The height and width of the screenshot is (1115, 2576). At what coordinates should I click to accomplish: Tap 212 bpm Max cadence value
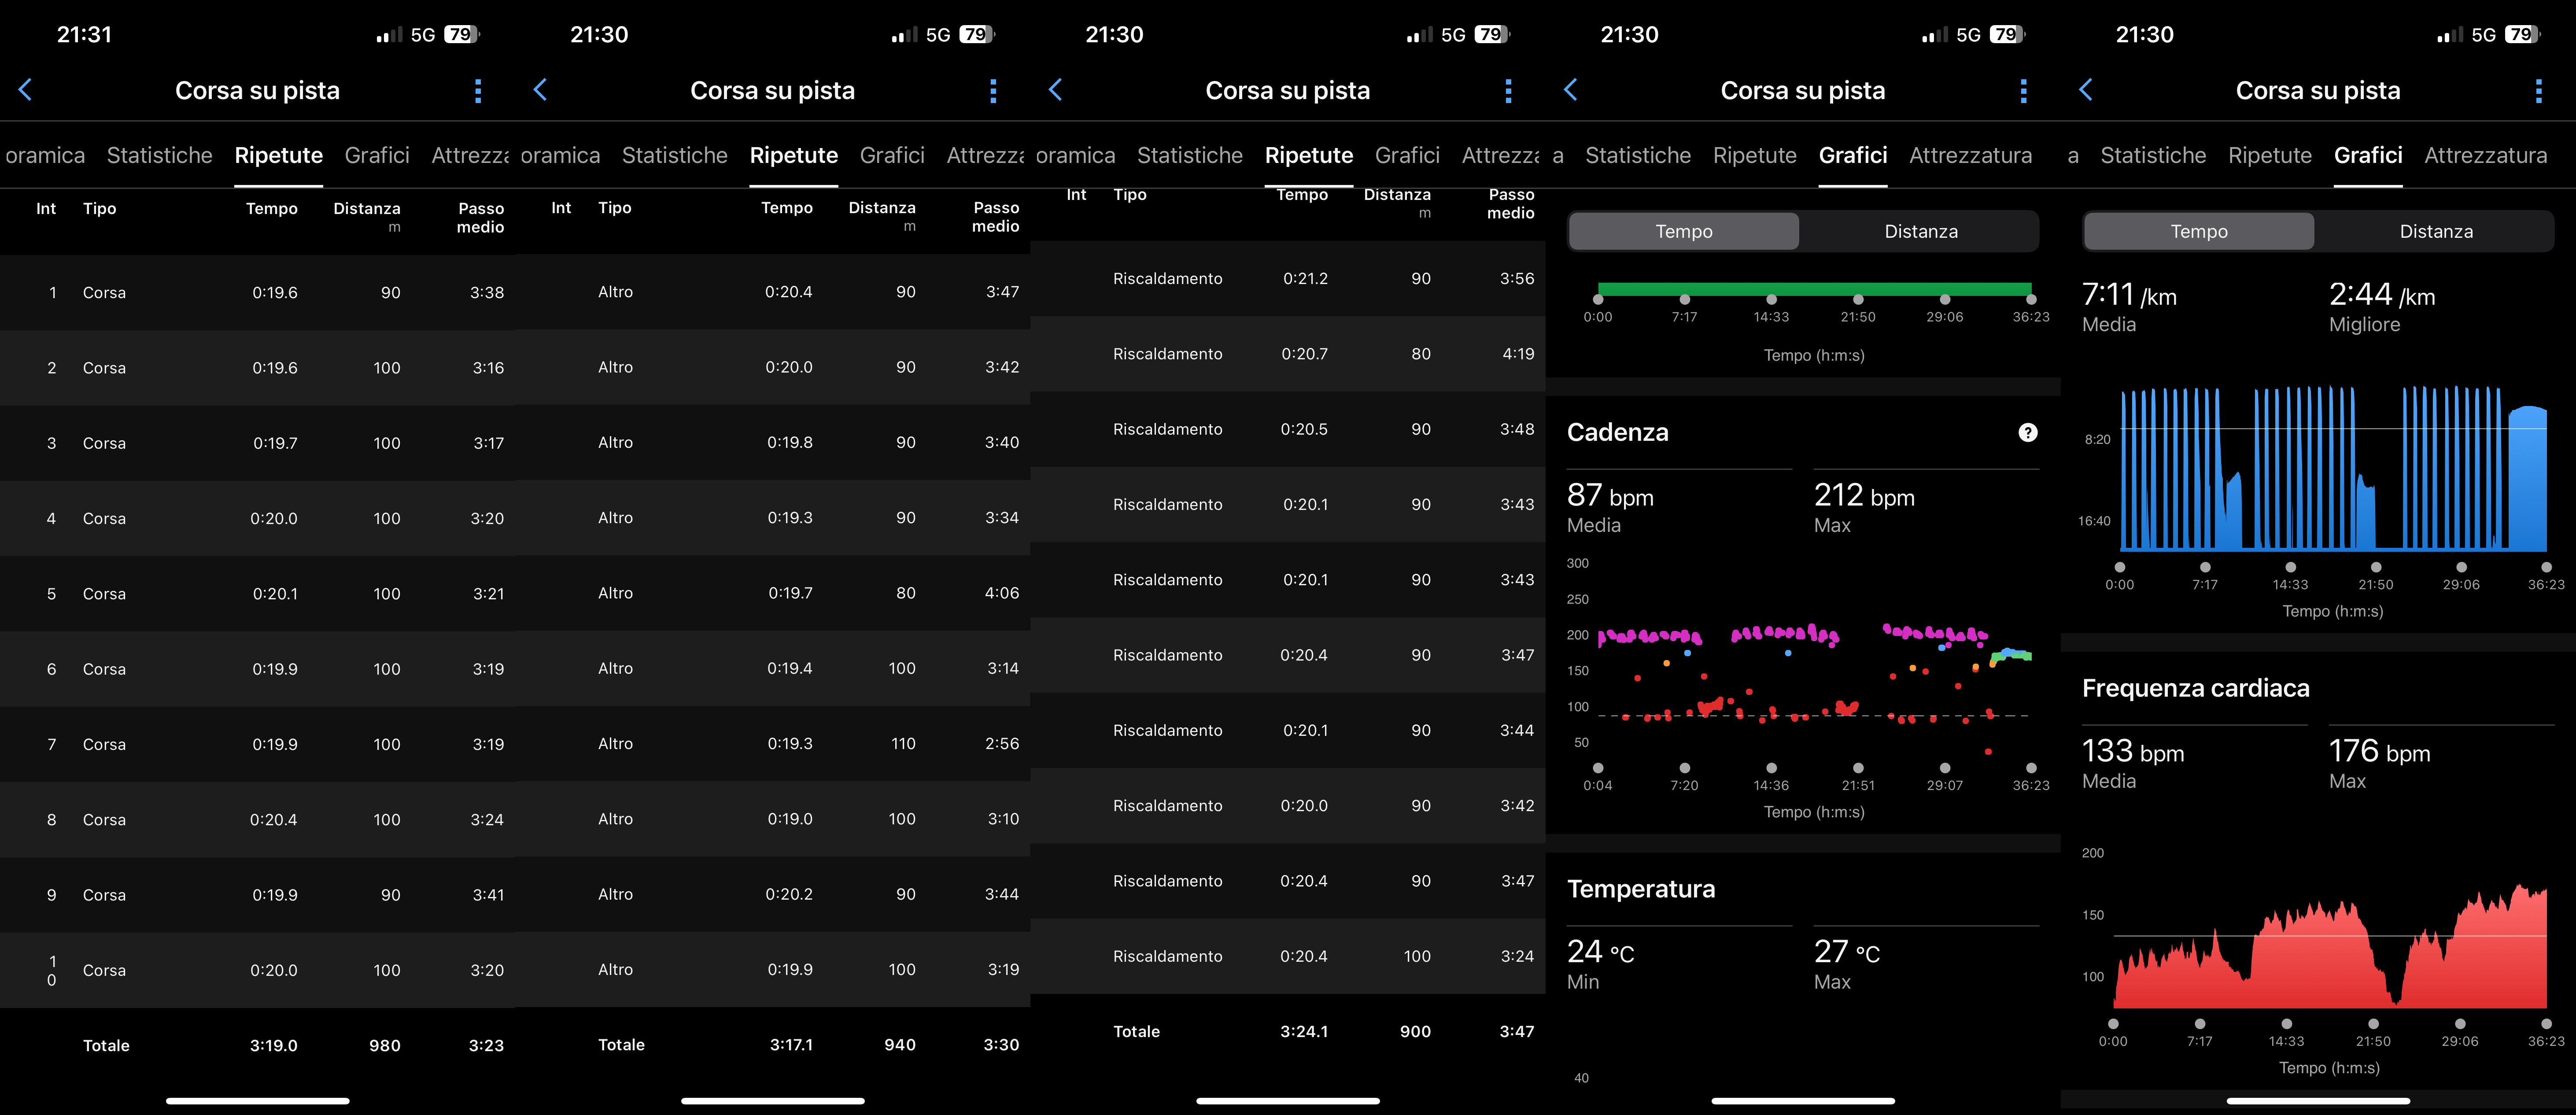tap(1864, 496)
